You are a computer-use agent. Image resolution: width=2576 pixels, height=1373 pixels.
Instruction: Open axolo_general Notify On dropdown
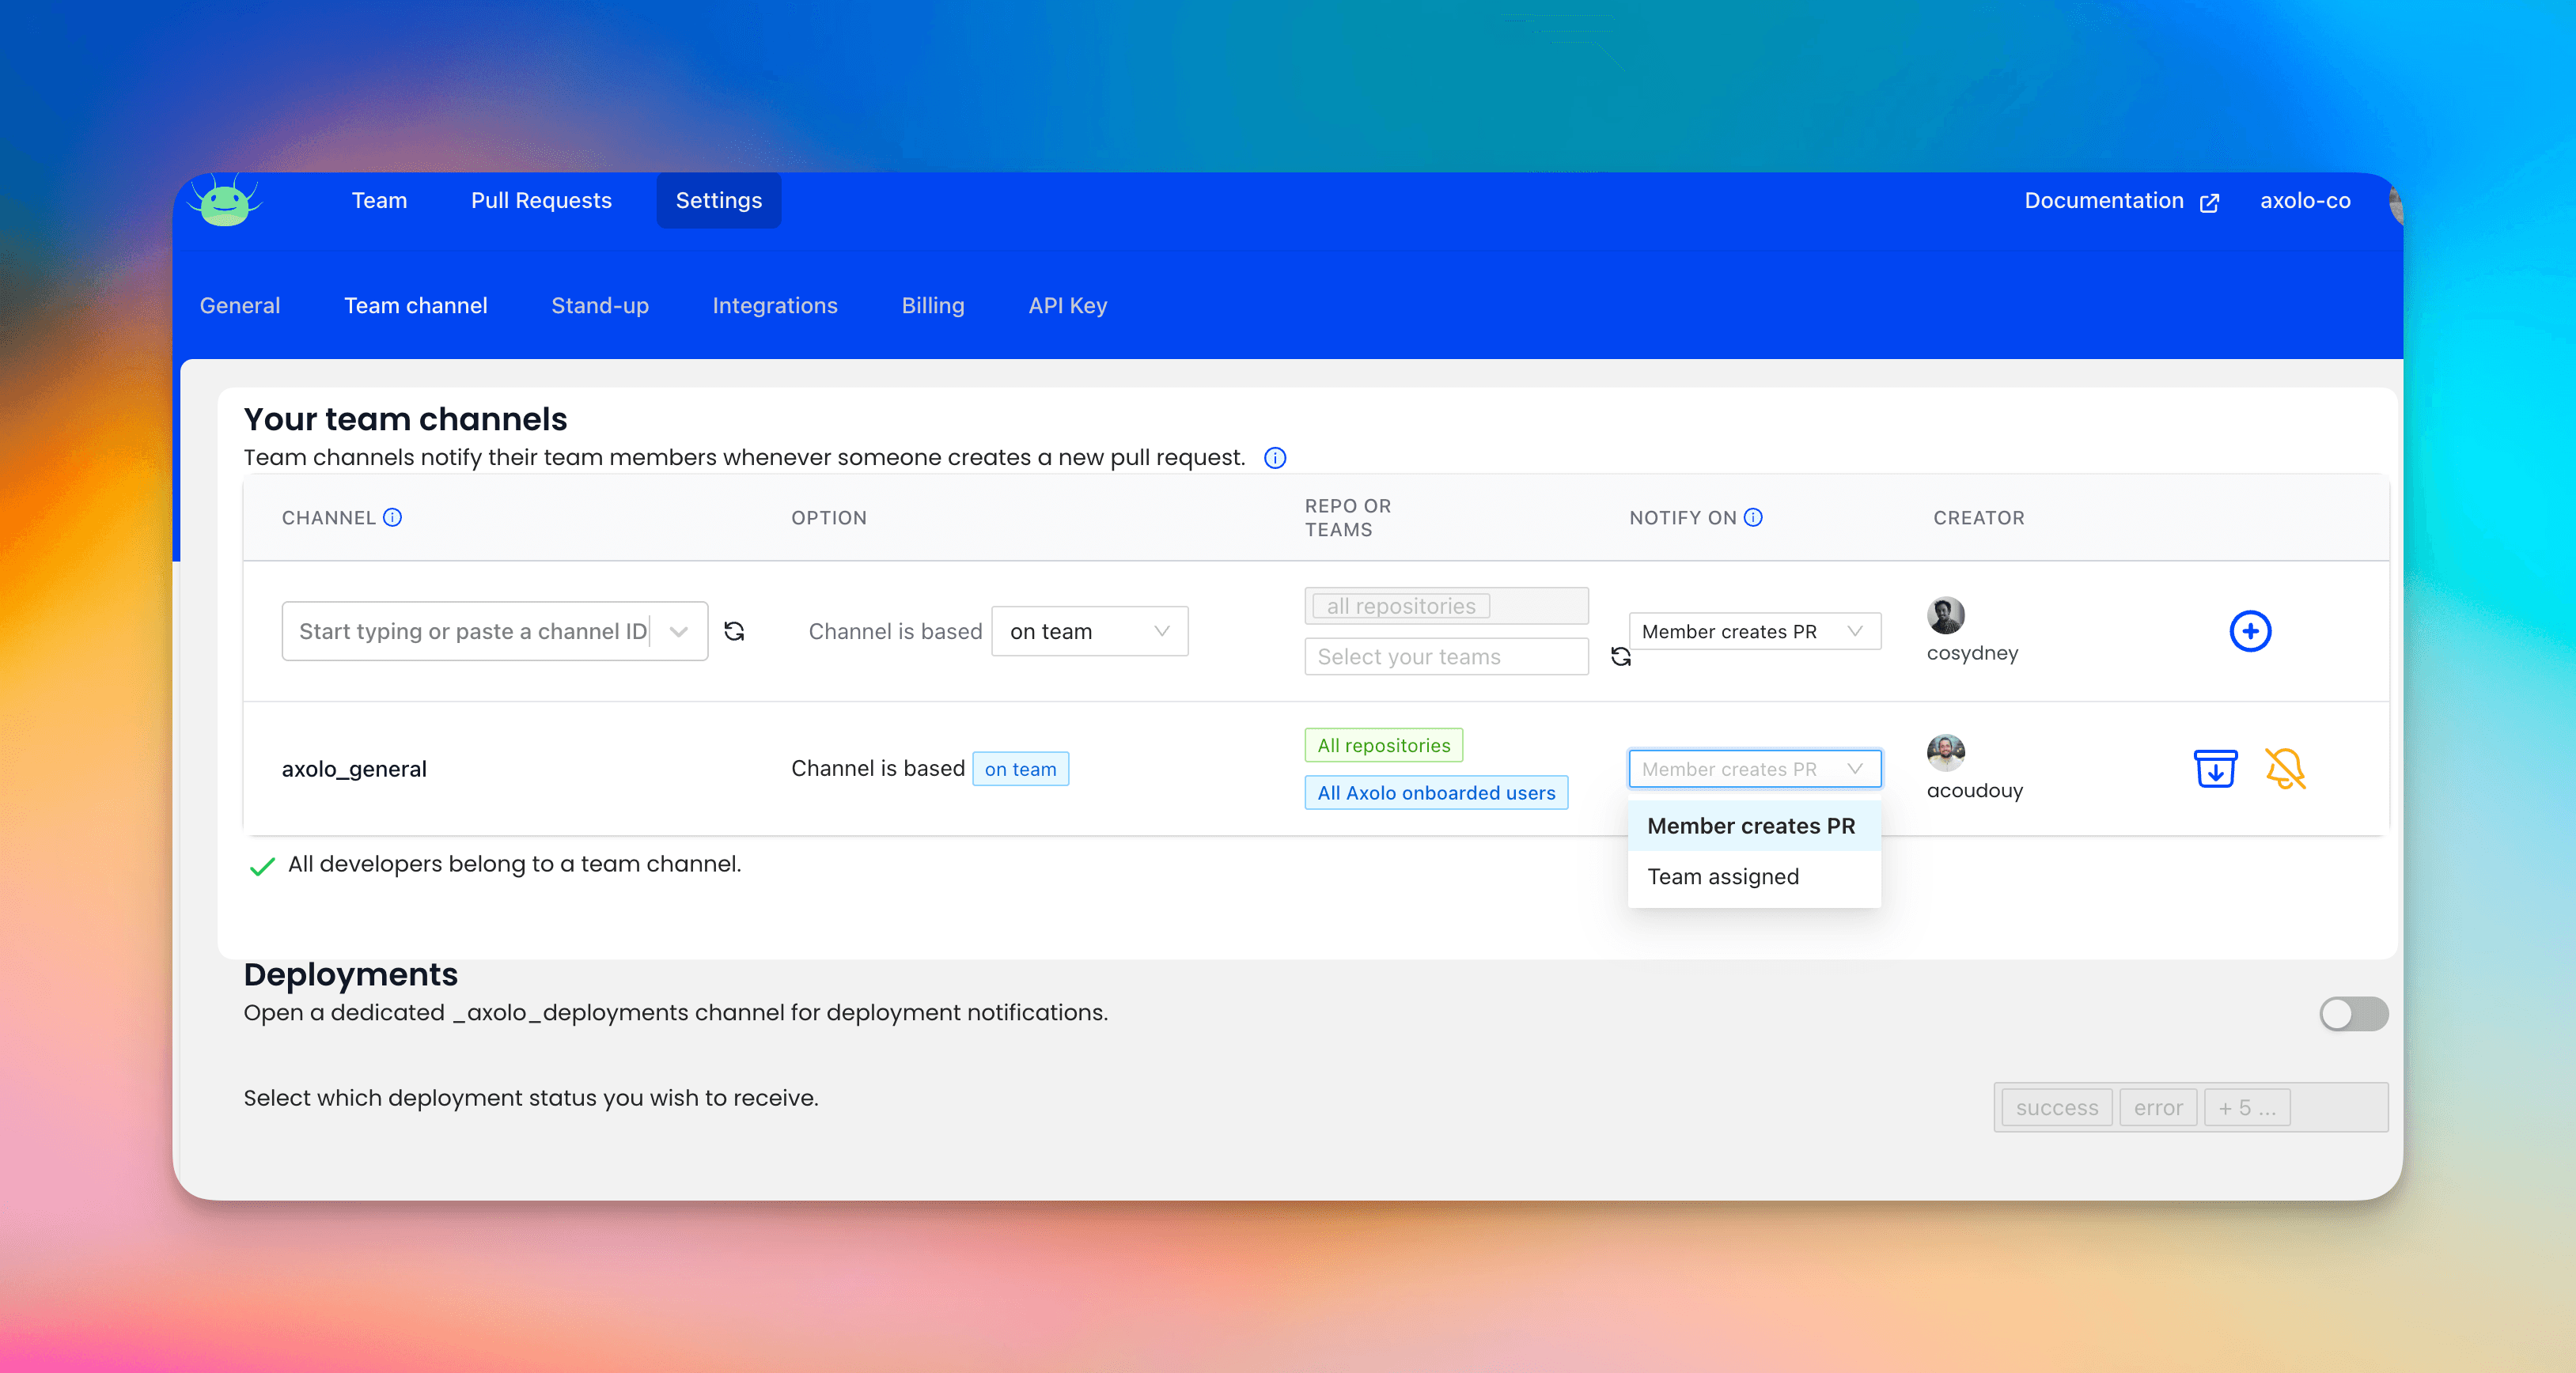pyautogui.click(x=1754, y=769)
